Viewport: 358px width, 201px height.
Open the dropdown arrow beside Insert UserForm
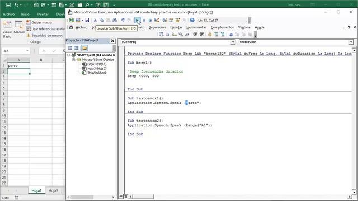(x=82, y=20)
